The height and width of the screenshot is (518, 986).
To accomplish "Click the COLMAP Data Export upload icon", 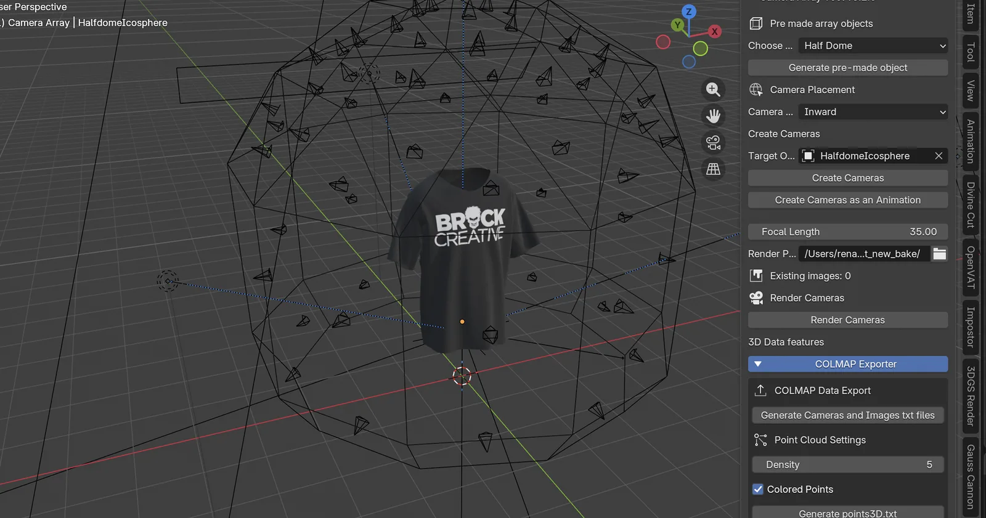I will click(x=760, y=391).
